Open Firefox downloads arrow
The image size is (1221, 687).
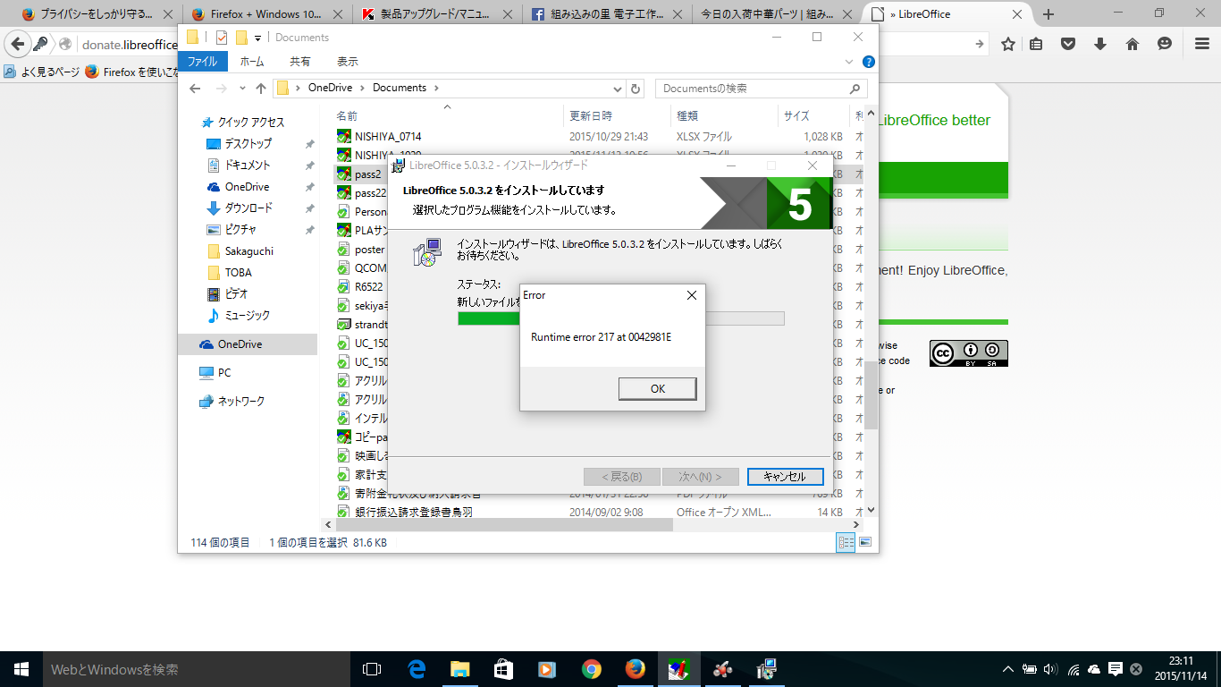(1100, 44)
